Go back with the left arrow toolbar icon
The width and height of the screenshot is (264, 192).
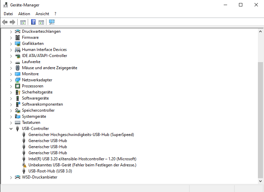click(x=5, y=22)
